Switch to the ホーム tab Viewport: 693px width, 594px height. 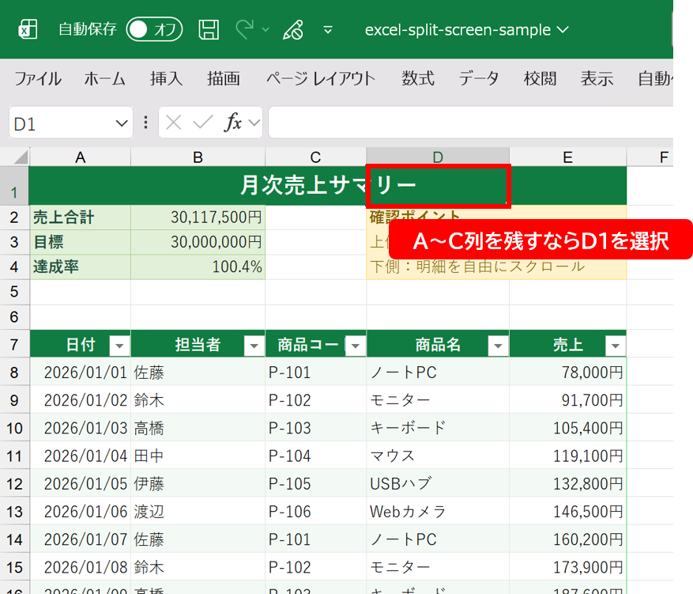(105, 79)
